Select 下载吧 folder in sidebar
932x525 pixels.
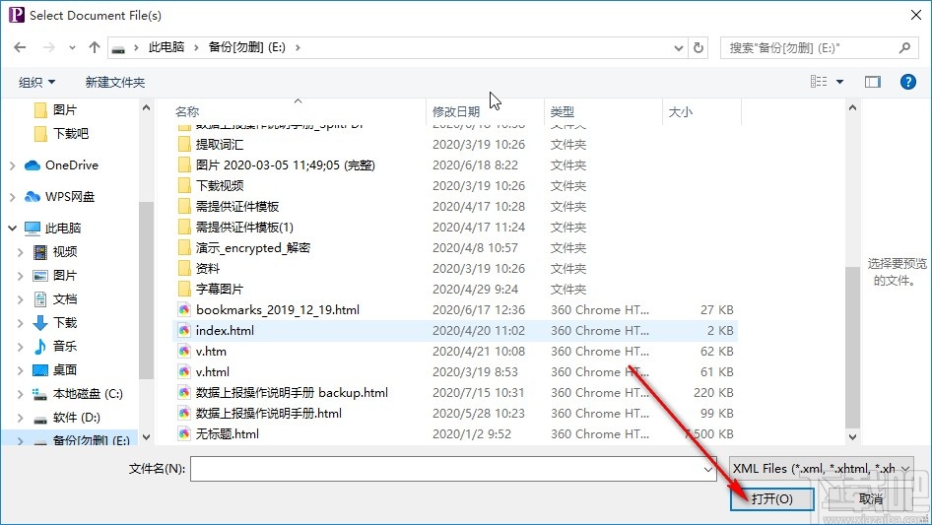click(71, 133)
